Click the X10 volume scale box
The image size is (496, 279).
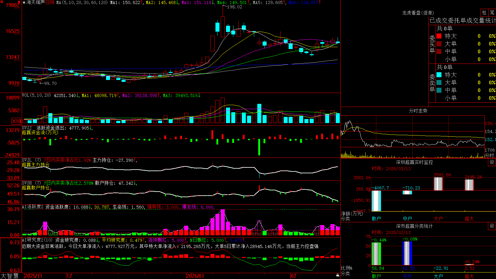coord(16,121)
